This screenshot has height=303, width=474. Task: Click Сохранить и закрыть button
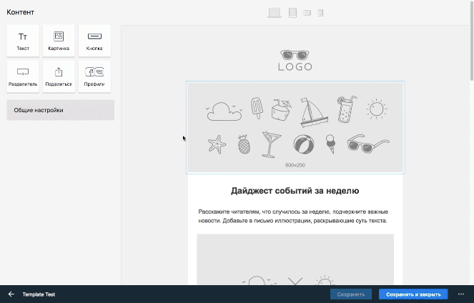(413, 294)
